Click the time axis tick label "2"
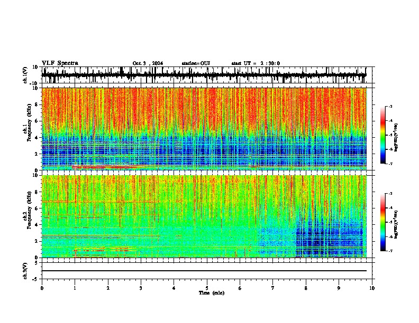 [108, 288]
